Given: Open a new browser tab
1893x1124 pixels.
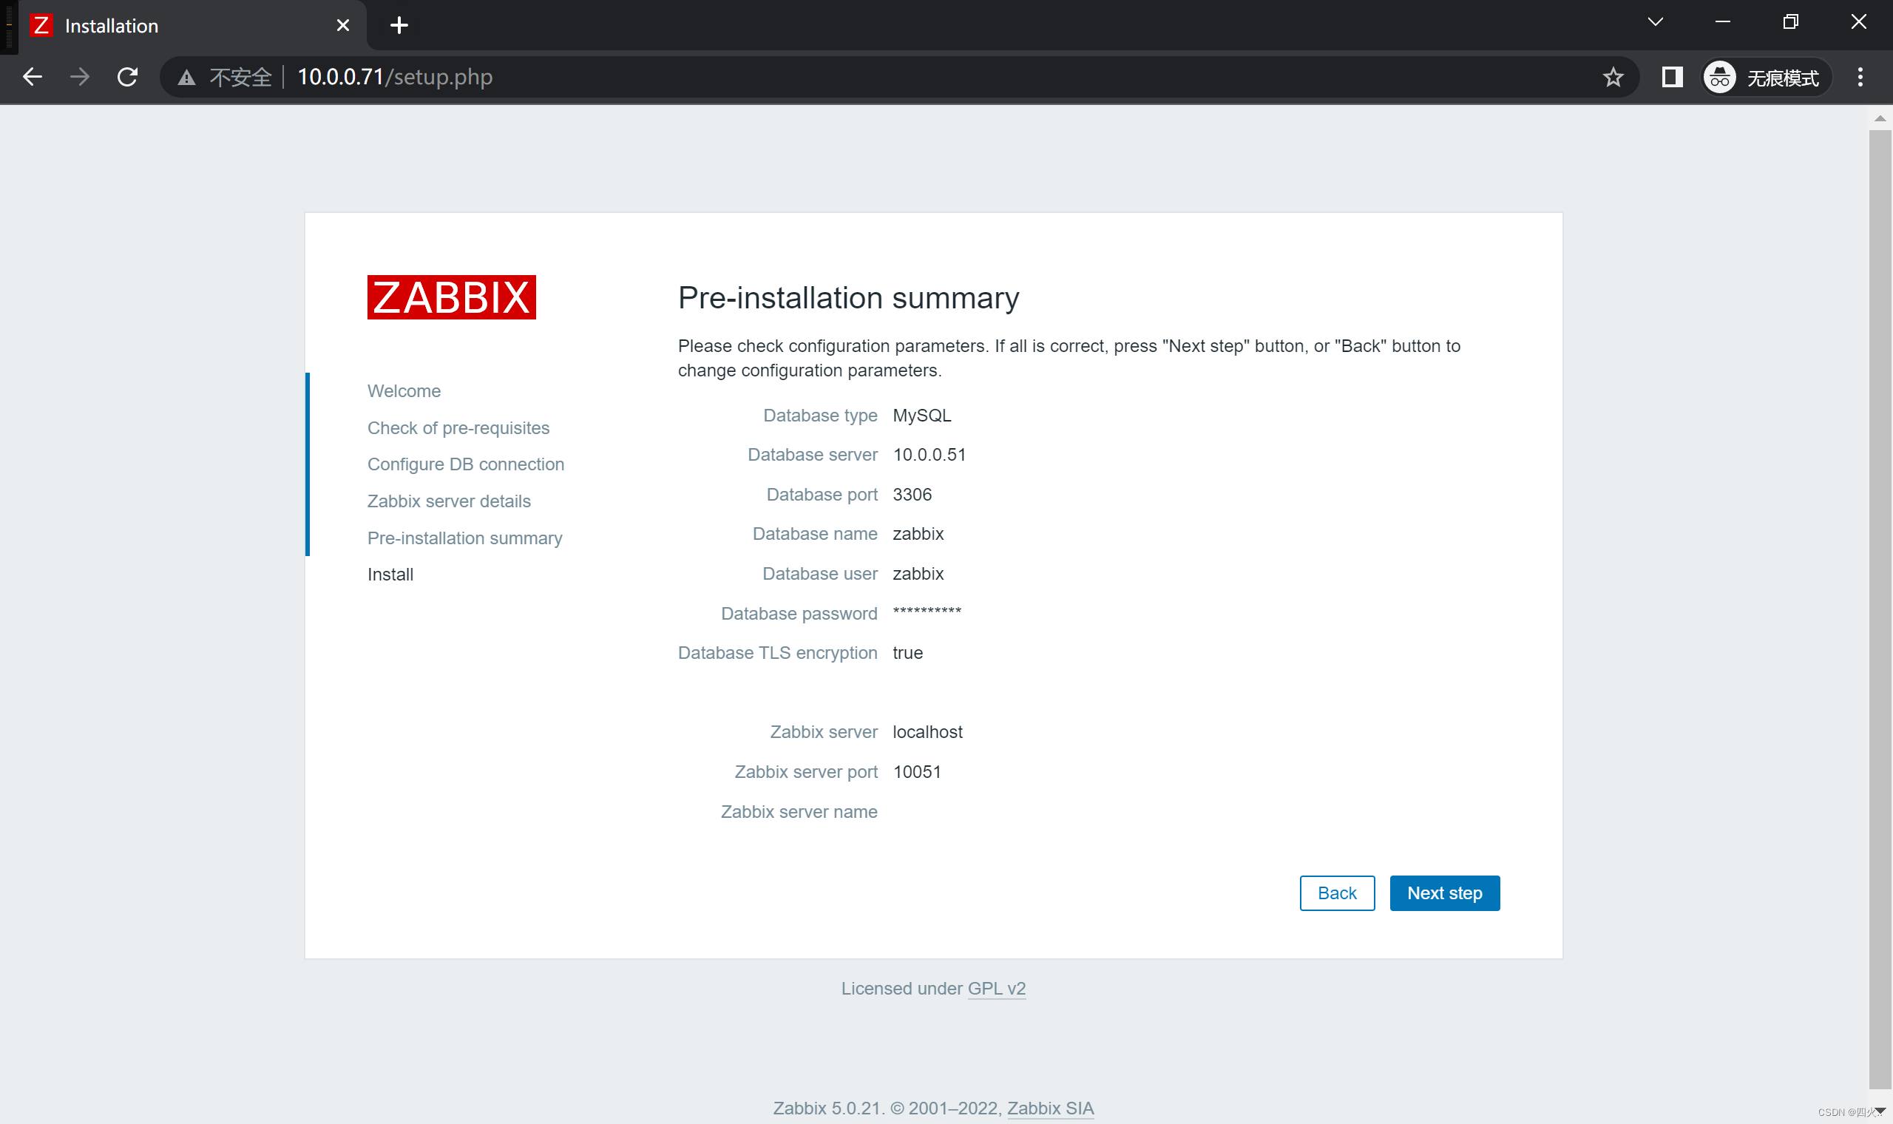Looking at the screenshot, I should [399, 26].
